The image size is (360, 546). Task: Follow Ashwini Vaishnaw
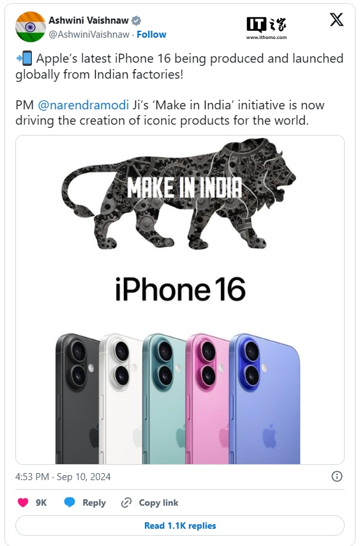[151, 35]
